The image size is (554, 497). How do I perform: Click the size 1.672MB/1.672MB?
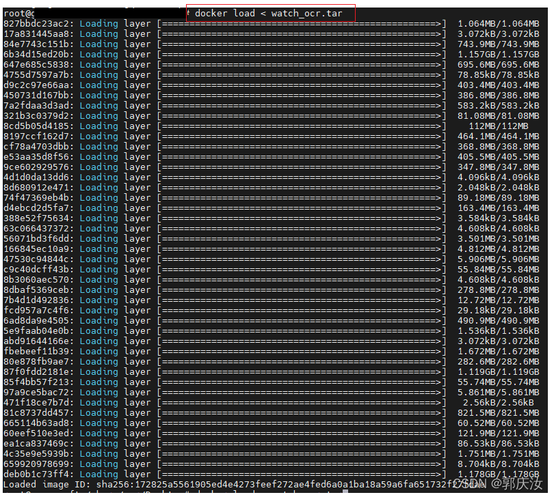499,351
